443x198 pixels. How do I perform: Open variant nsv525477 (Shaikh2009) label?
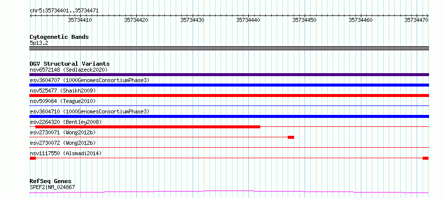pos(63,91)
